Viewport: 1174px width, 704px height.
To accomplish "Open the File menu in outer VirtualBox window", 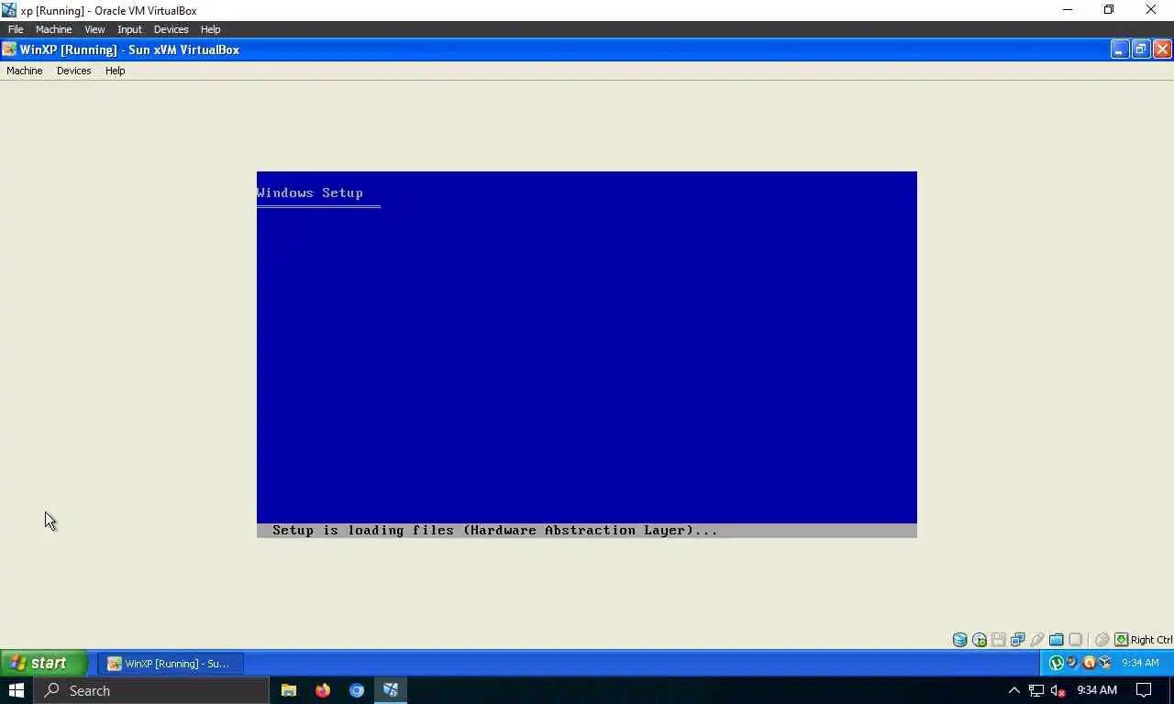I will click(x=16, y=29).
